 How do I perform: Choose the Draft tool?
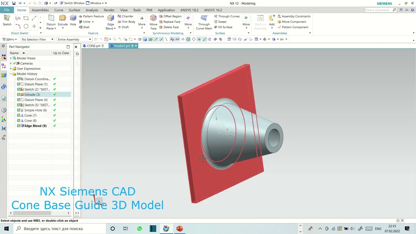pyautogui.click(x=123, y=27)
